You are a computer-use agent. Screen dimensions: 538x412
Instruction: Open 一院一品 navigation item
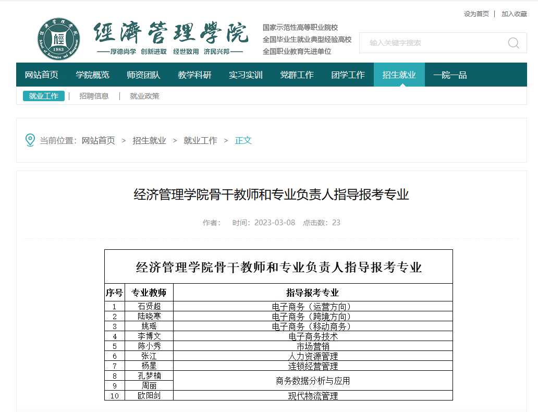point(450,75)
